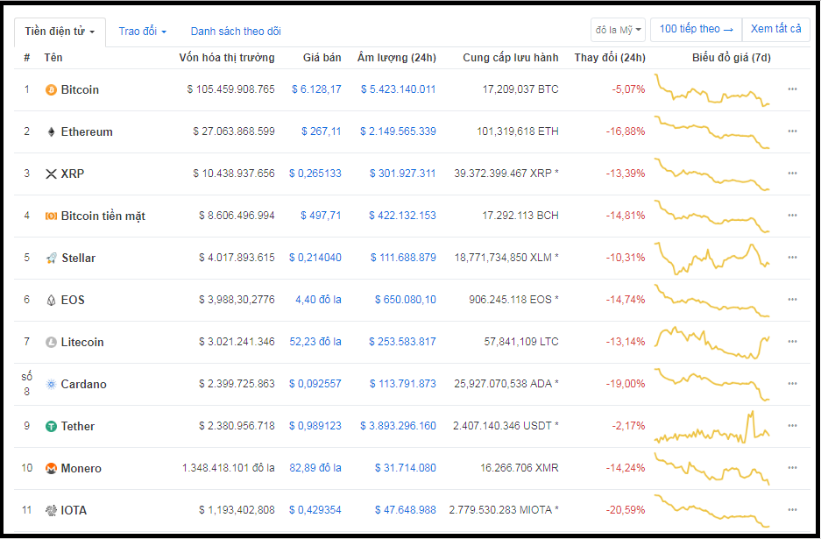Open the Cardano name link
Screen dimensions: 821x539
click(x=84, y=385)
